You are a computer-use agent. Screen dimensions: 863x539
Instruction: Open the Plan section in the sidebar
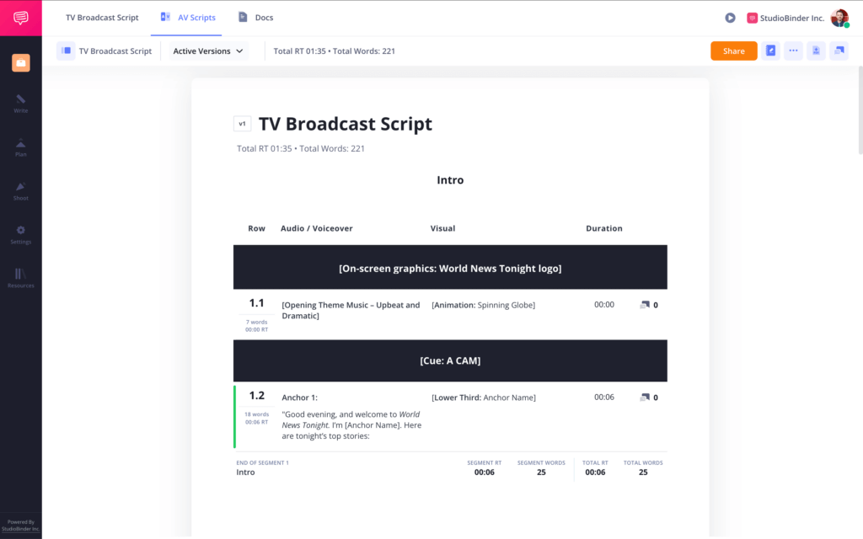pyautogui.click(x=19, y=147)
